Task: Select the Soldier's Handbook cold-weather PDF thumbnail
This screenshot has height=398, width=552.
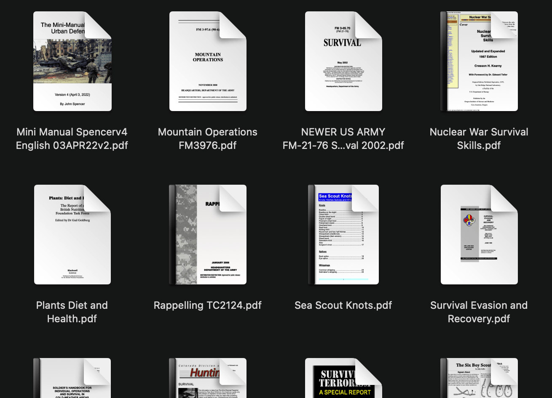Action: tap(72, 378)
